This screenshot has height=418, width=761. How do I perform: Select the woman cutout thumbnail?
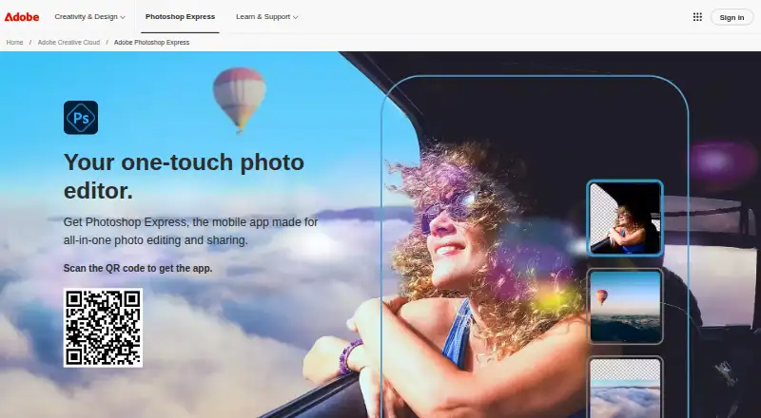click(625, 218)
